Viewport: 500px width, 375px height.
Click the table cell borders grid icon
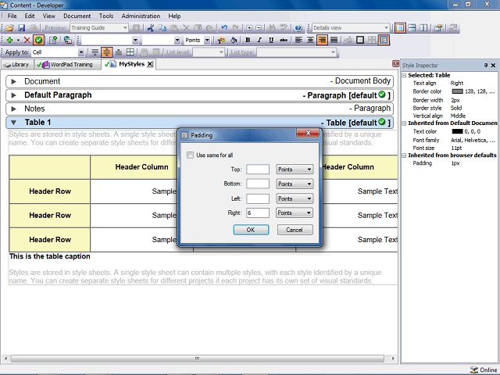[x=130, y=52]
